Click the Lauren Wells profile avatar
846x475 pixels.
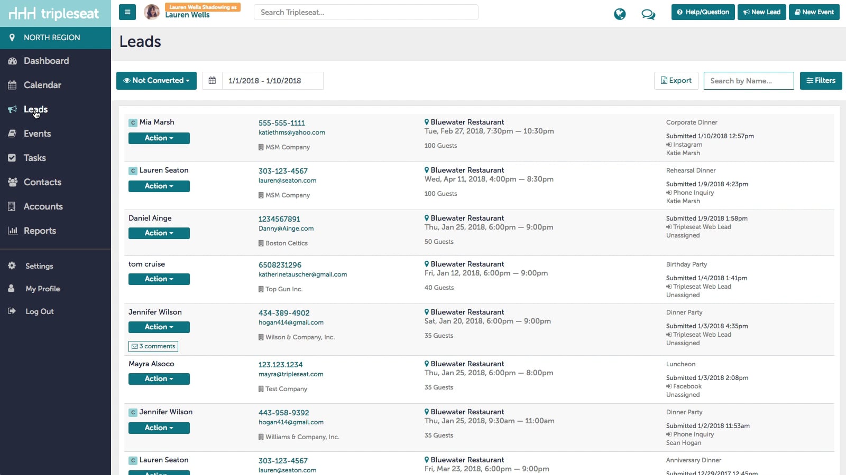point(152,12)
